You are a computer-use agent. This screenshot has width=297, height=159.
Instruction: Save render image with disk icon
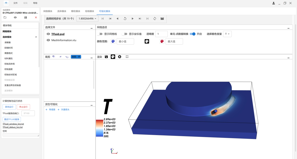pyautogui.click(x=106, y=57)
